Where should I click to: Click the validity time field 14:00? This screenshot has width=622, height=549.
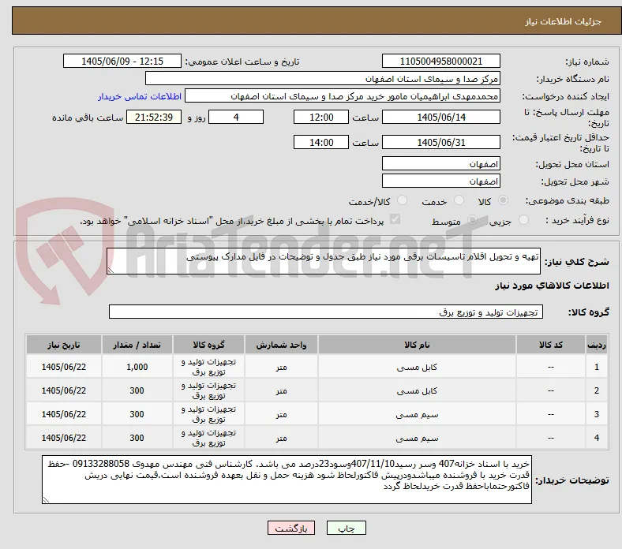click(321, 142)
